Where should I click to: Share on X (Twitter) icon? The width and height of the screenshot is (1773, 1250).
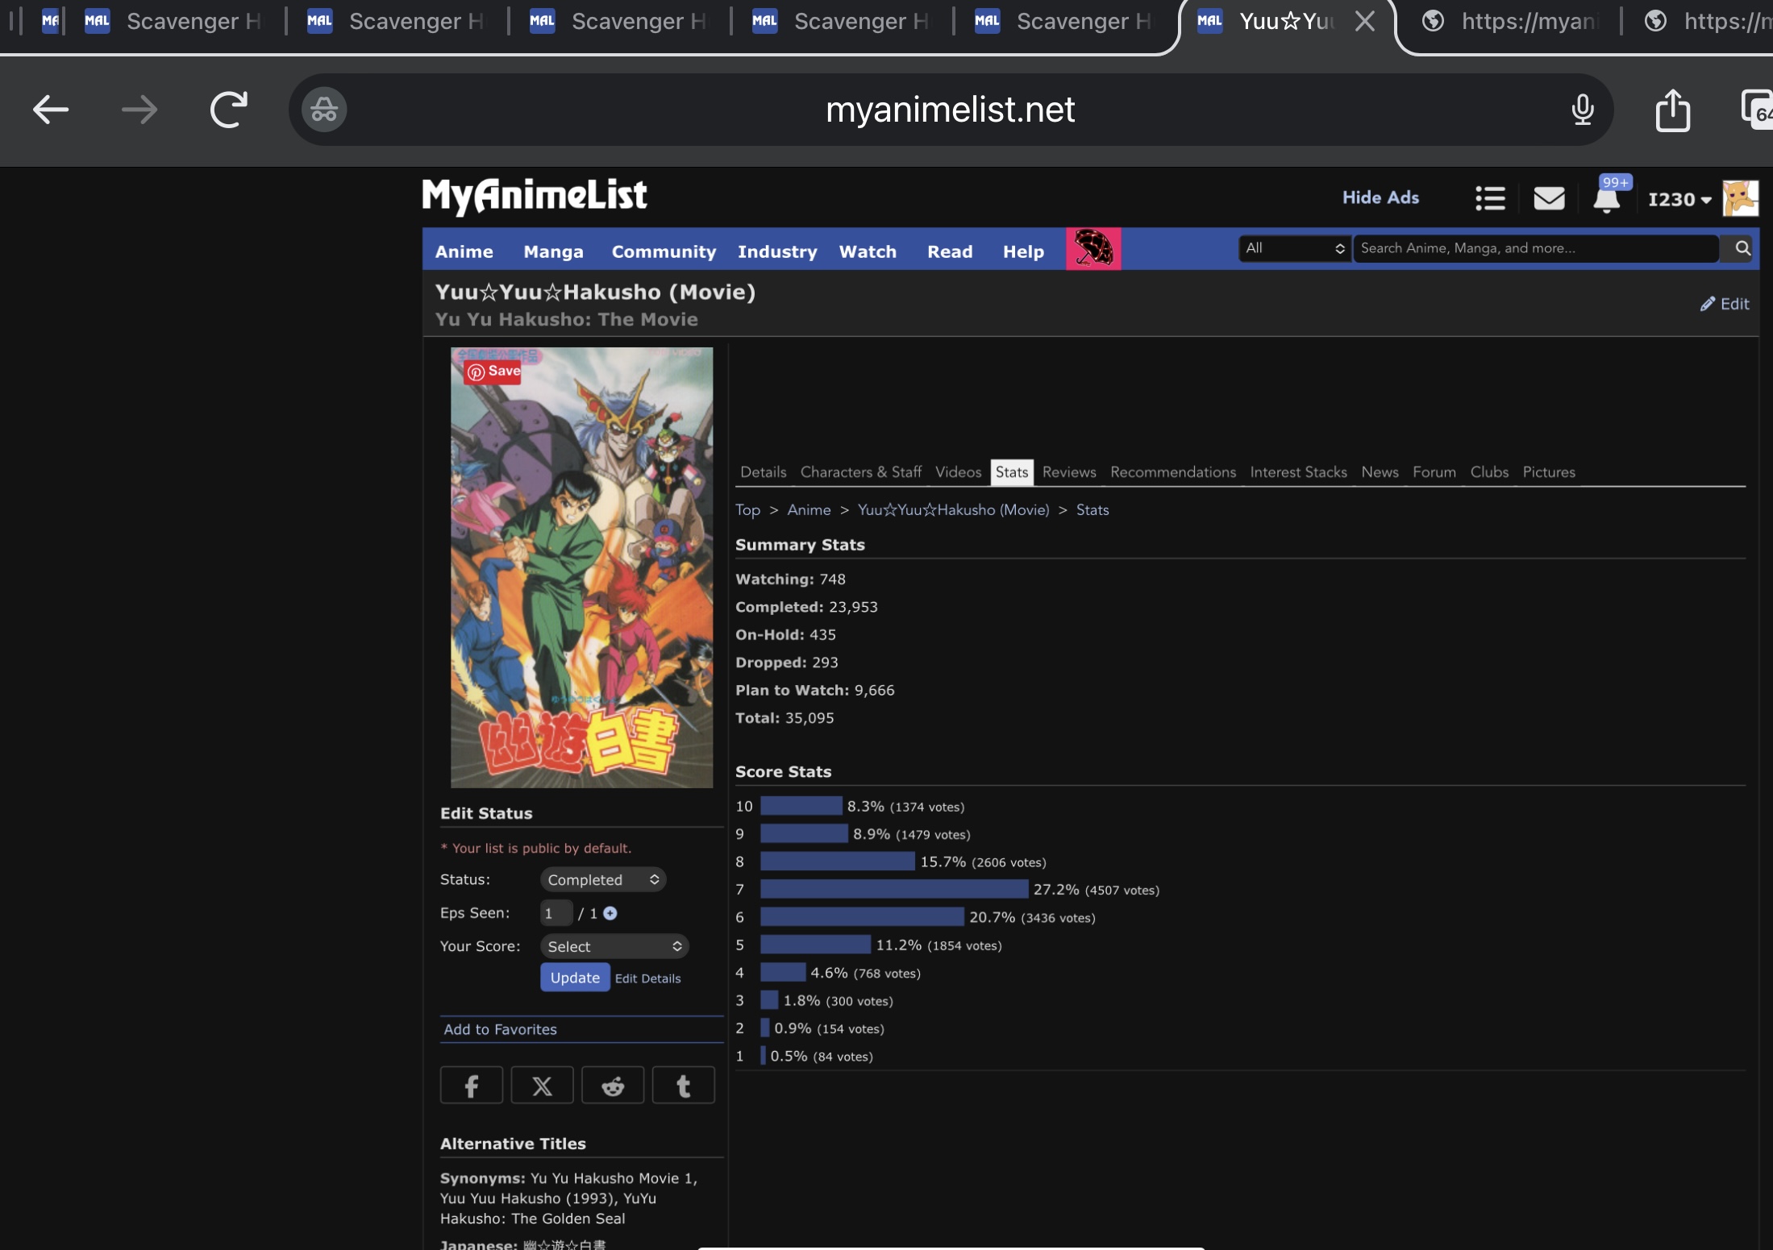[x=542, y=1086]
